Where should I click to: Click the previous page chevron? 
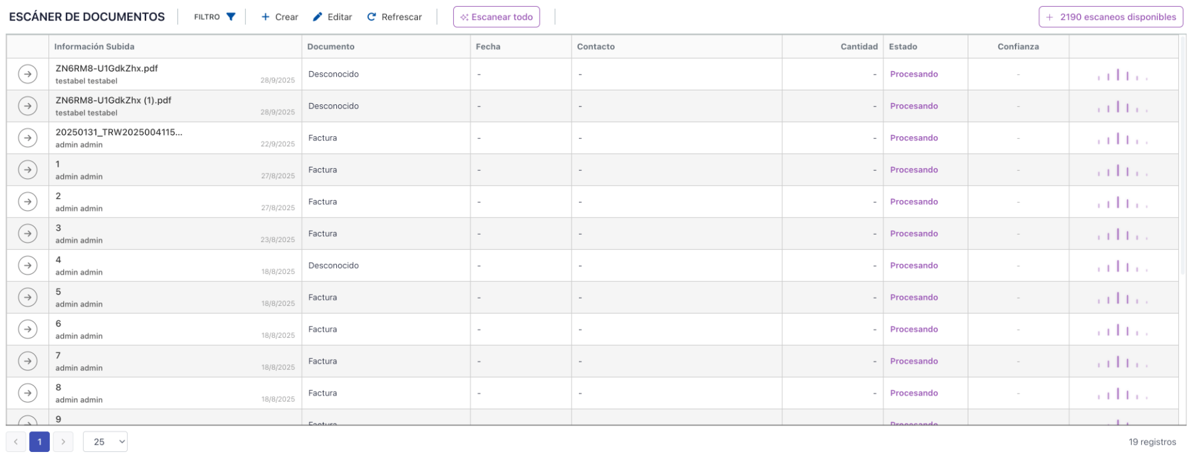pos(16,441)
